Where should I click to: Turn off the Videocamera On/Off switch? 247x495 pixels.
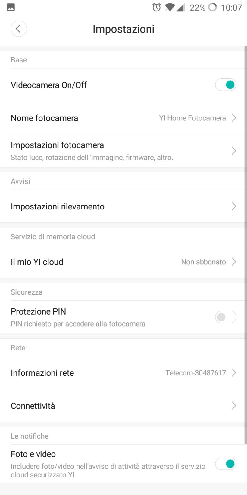(225, 85)
